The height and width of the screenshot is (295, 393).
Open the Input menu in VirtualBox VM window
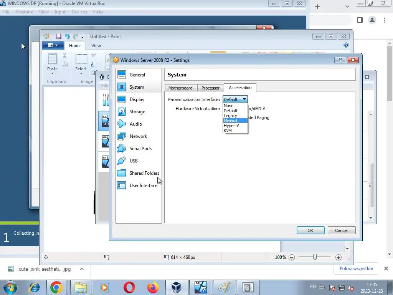click(x=60, y=12)
